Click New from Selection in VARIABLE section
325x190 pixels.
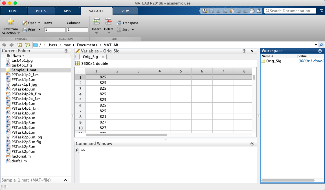click(x=10, y=25)
